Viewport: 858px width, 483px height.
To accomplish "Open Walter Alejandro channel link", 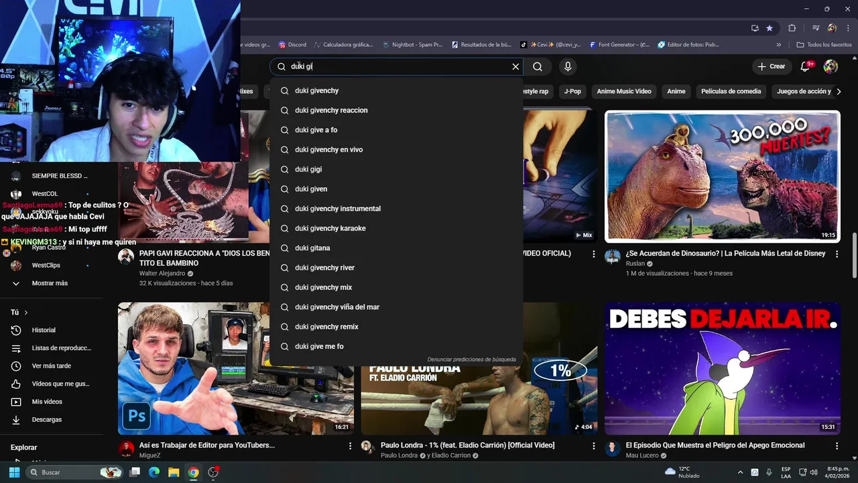I will (162, 274).
